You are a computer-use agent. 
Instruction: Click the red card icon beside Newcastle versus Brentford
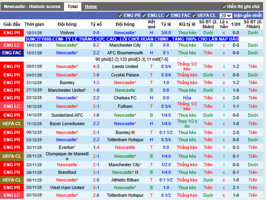(x=136, y=172)
